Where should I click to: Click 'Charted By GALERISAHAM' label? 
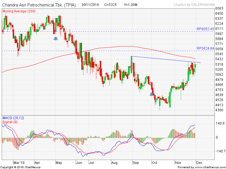click(x=194, y=5)
